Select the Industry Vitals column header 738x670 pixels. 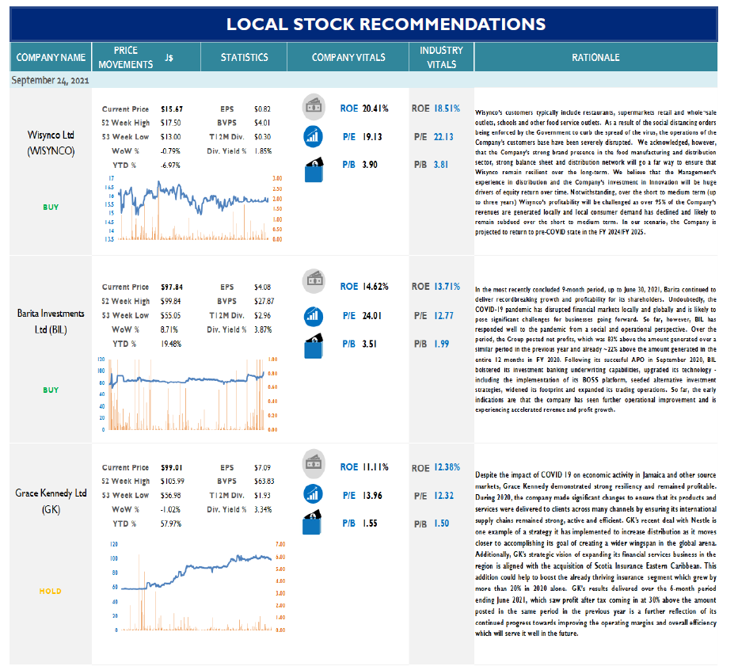[x=442, y=58]
